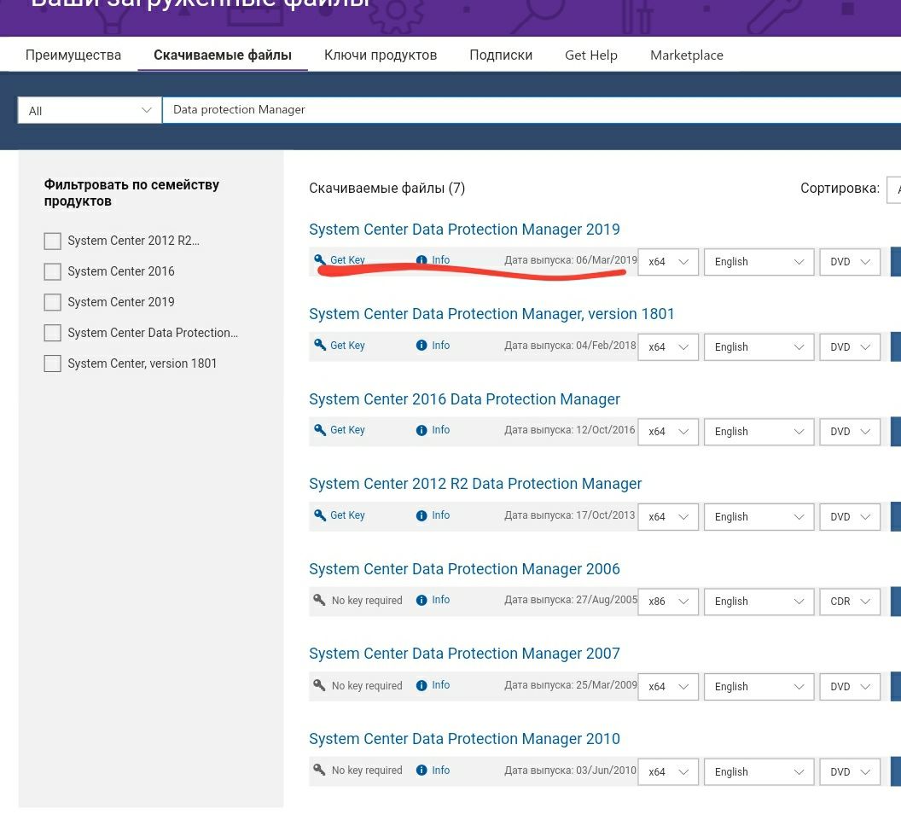Open the Преимущества tab

coord(73,55)
